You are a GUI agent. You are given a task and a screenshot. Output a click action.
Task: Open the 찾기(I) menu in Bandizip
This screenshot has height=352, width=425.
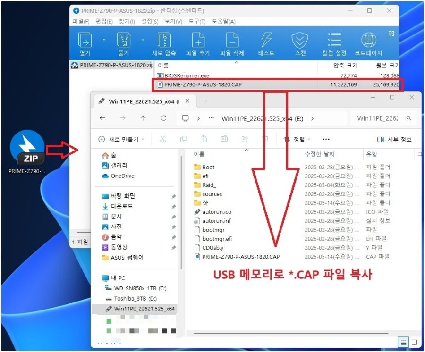[x=127, y=21]
